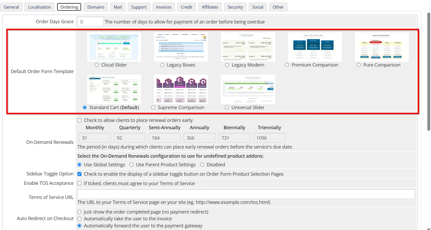Select the Legacy Modern radio button

227,65
